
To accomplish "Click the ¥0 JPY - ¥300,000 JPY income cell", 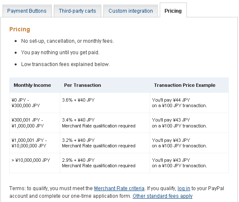I will coord(35,103).
